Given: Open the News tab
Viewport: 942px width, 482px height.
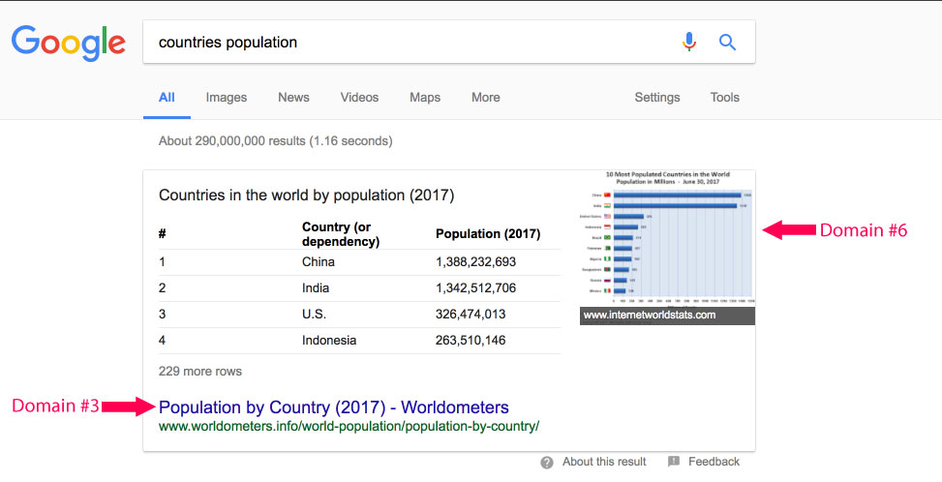Looking at the screenshot, I should click(x=293, y=97).
